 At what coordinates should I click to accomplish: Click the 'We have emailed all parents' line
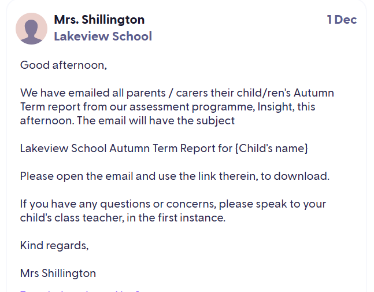tap(116, 93)
